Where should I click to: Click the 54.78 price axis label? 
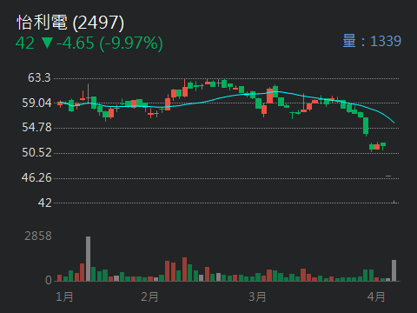pos(36,127)
